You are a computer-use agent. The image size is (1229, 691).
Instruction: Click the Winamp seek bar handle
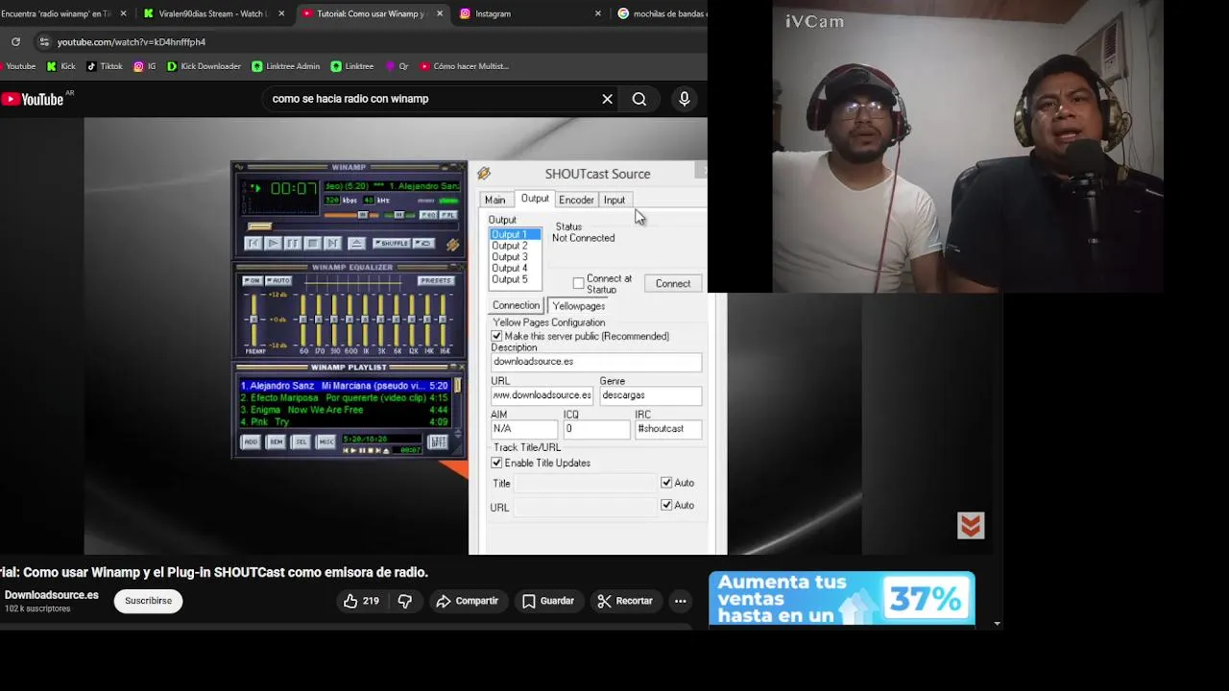260,226
